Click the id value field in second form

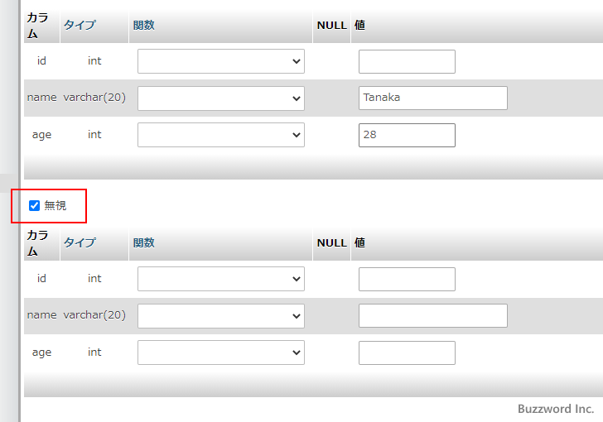pyautogui.click(x=407, y=279)
